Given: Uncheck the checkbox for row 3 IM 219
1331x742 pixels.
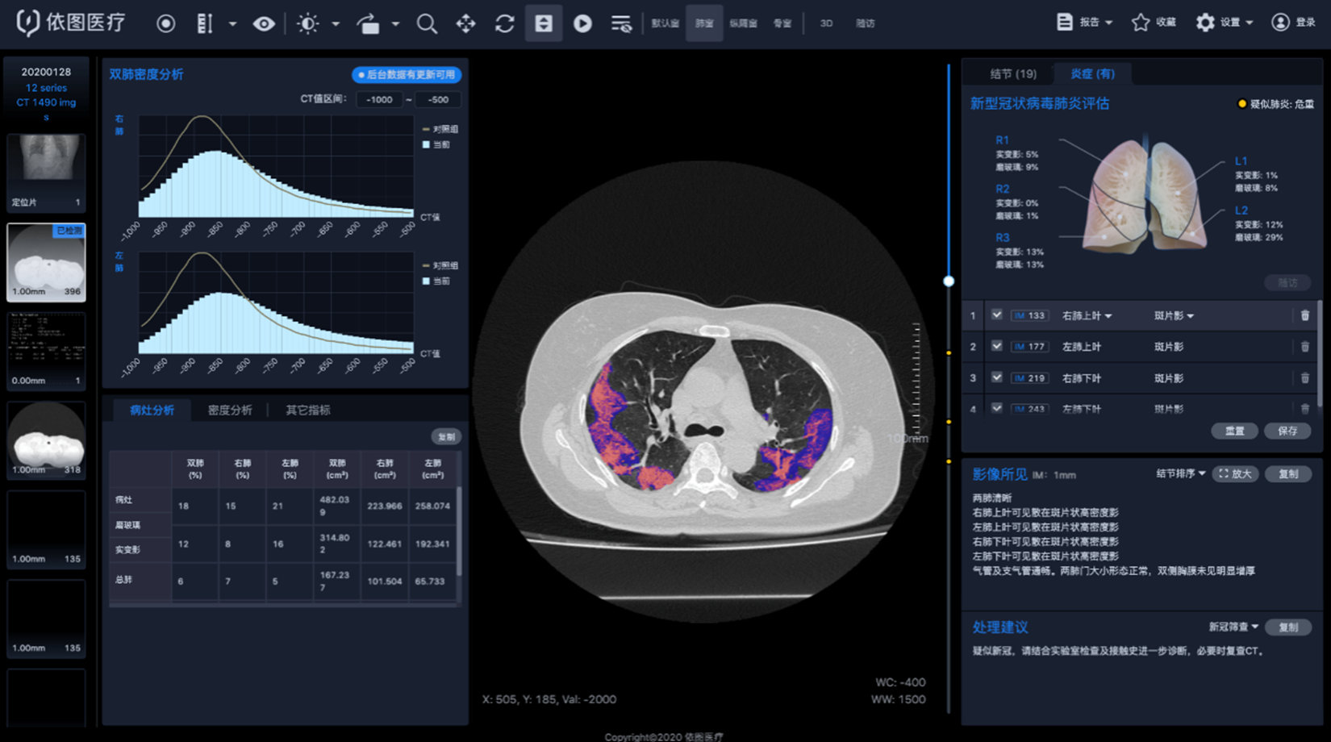Looking at the screenshot, I should tap(997, 377).
